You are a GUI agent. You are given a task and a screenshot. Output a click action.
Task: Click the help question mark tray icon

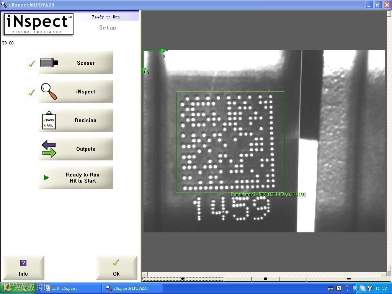(x=339, y=289)
